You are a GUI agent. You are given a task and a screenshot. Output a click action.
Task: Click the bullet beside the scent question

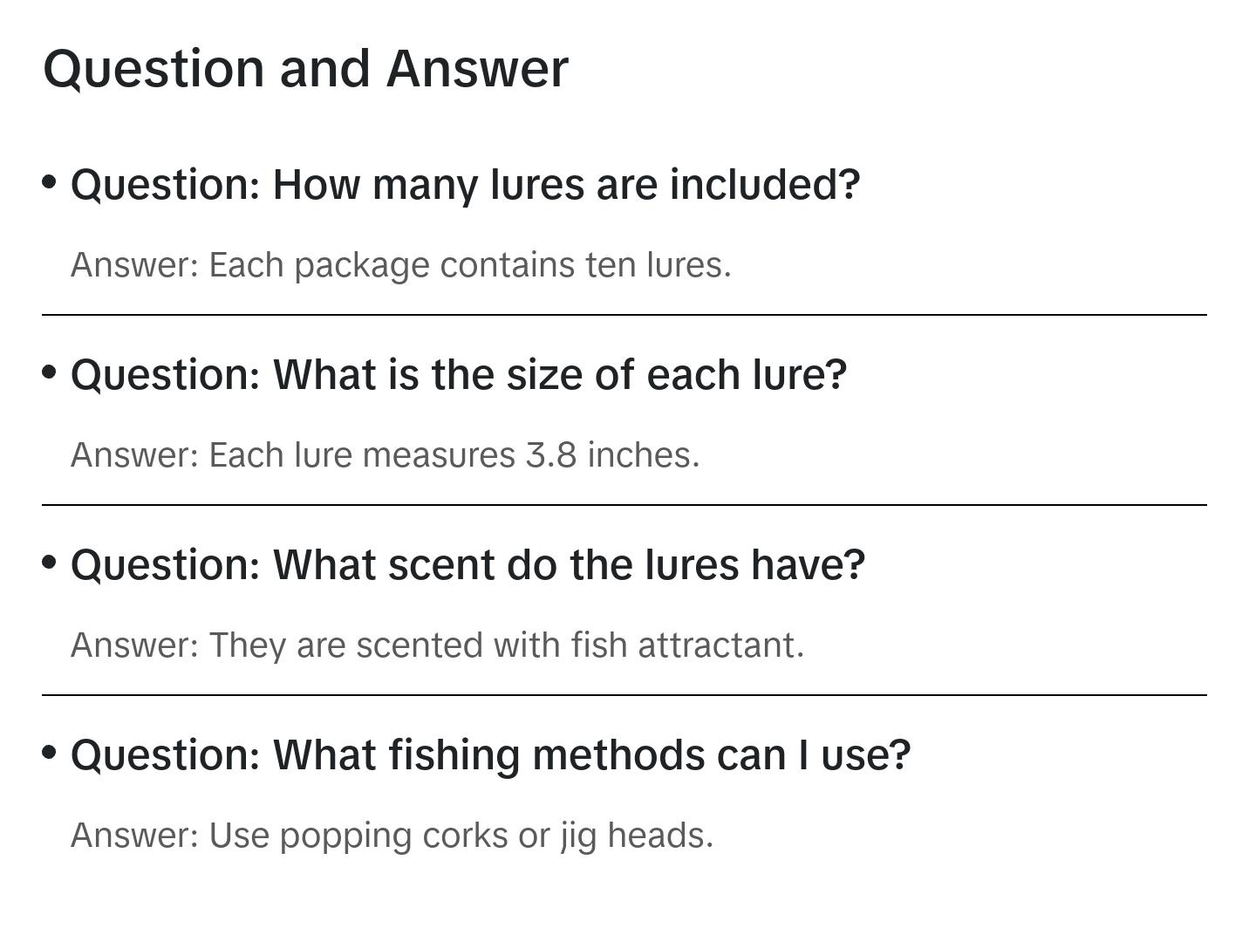pyautogui.click(x=50, y=562)
